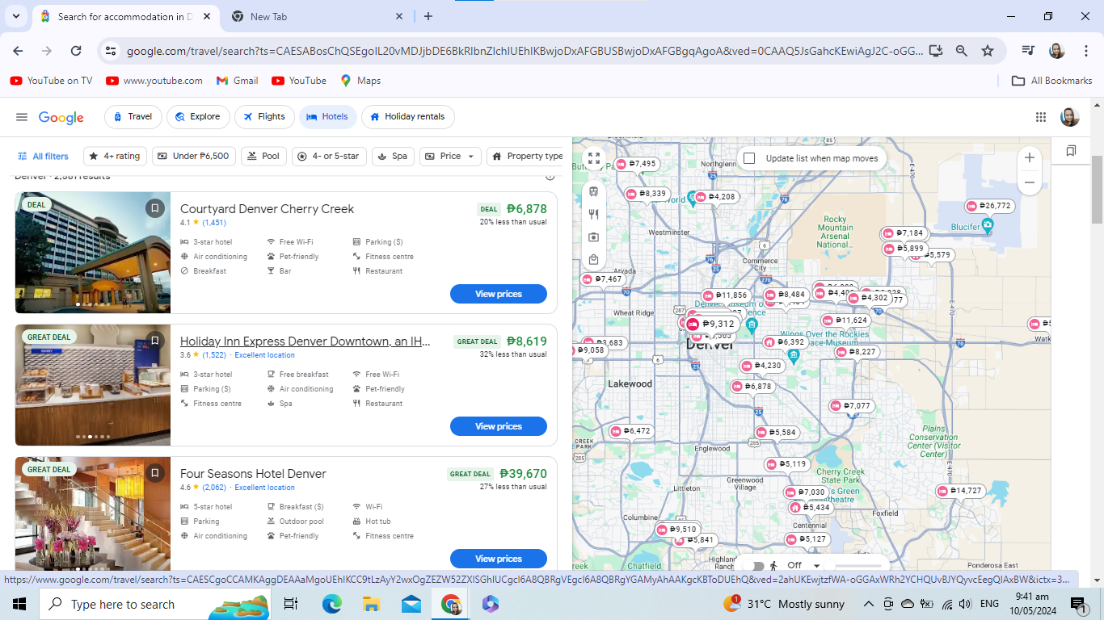Check 'Update list when map moves'
This screenshot has height=620, width=1104.
[x=749, y=158]
